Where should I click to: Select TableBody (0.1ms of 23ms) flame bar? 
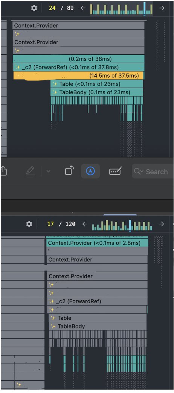pos(97,92)
